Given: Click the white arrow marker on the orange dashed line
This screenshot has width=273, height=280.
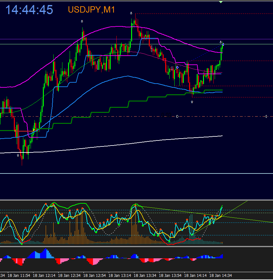Looking at the screenshot, I should click(x=177, y=116).
